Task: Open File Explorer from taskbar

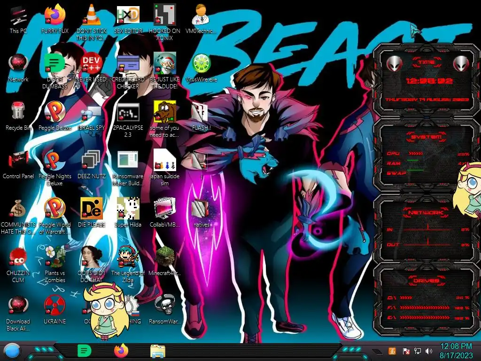Action: point(158,351)
